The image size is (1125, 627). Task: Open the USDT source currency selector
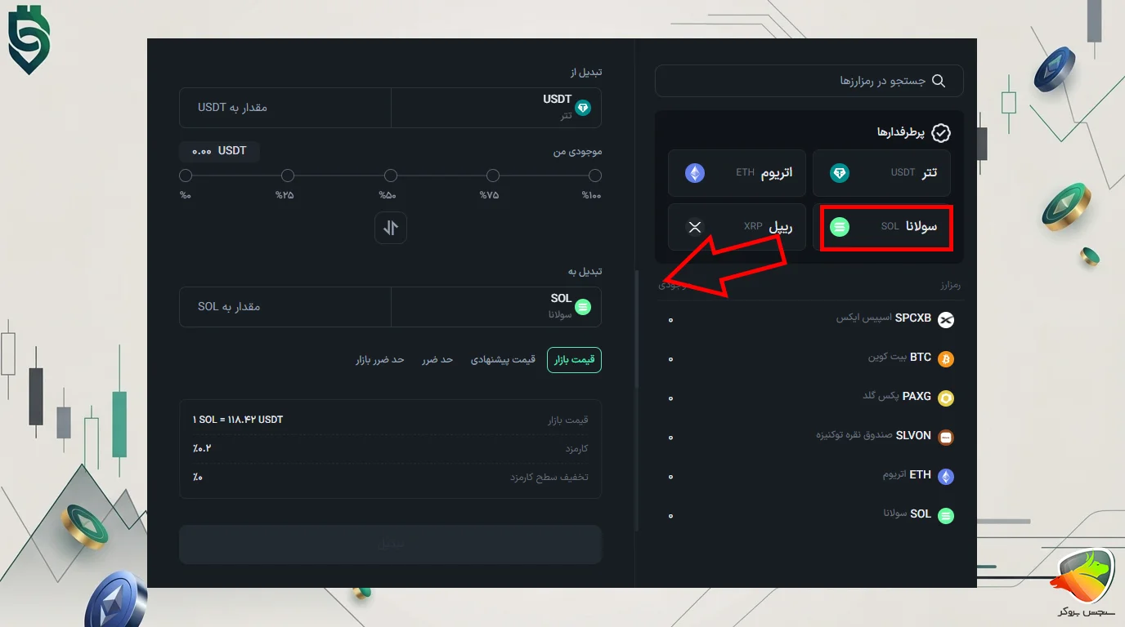pyautogui.click(x=496, y=108)
